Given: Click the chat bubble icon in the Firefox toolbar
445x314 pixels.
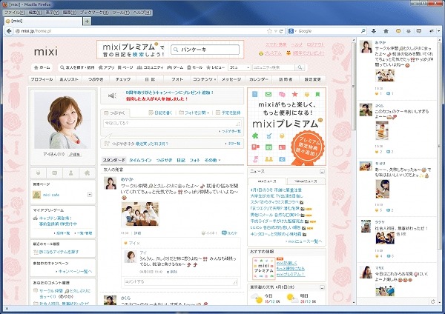Looking at the screenshot, I should [x=418, y=31].
